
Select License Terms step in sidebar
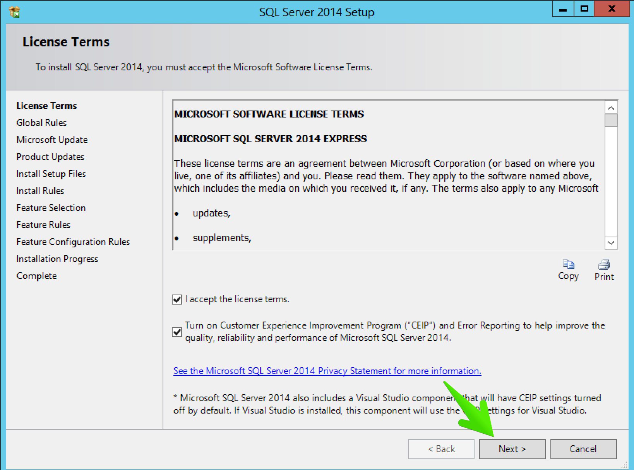[x=46, y=106]
